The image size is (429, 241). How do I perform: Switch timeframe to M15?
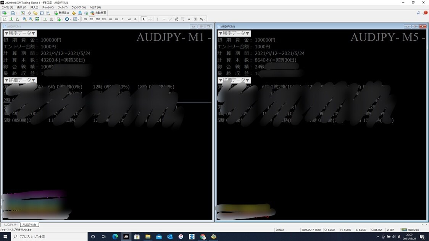98,19
